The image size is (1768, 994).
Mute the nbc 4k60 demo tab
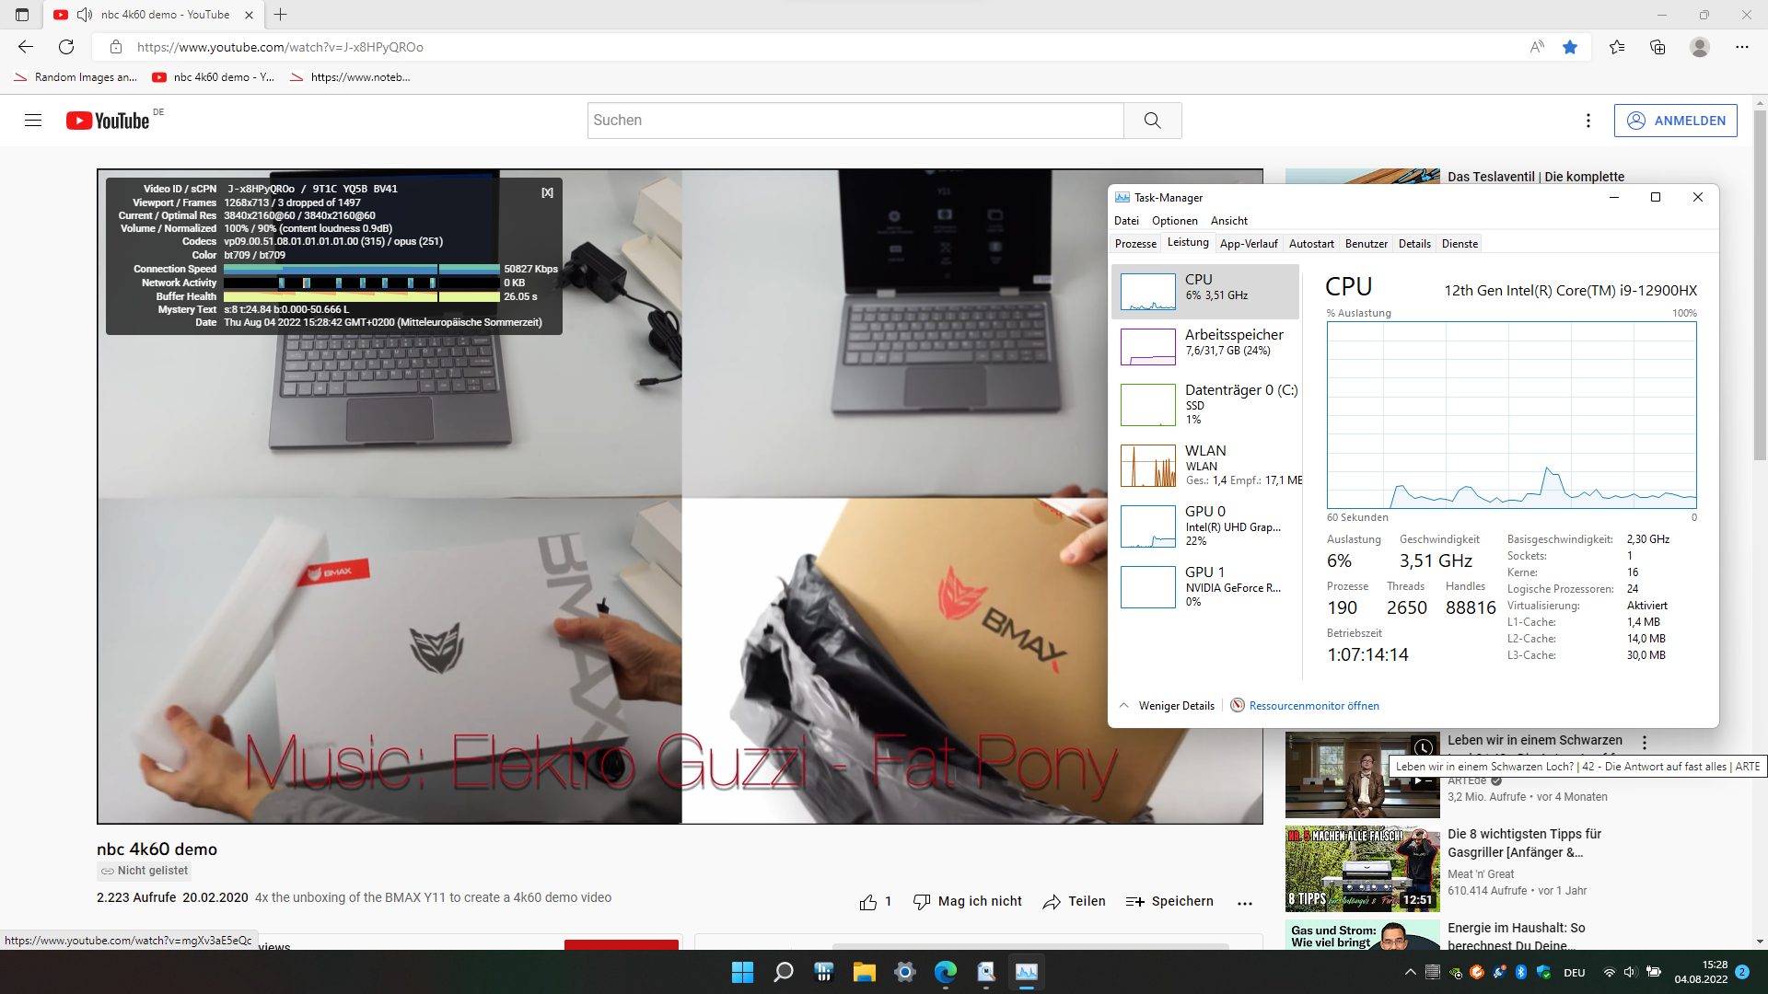85,15
